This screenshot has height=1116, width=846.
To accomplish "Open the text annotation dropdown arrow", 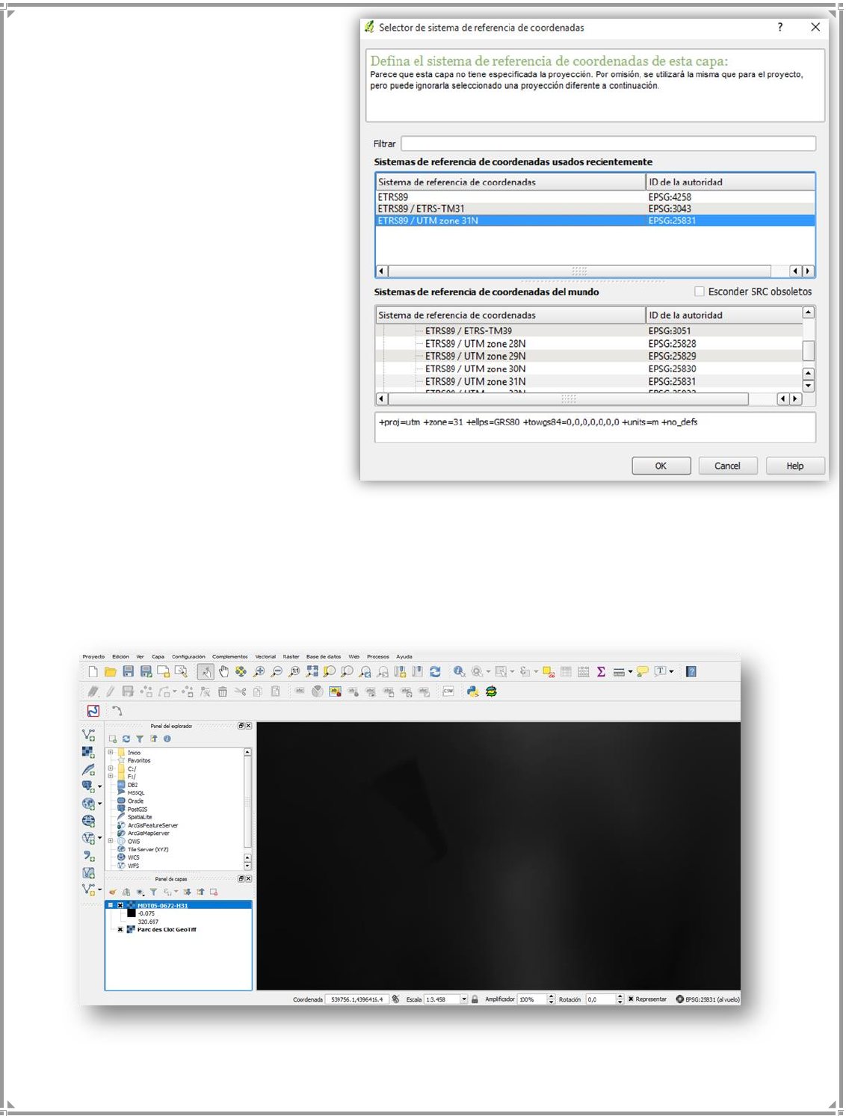I will (x=671, y=671).
